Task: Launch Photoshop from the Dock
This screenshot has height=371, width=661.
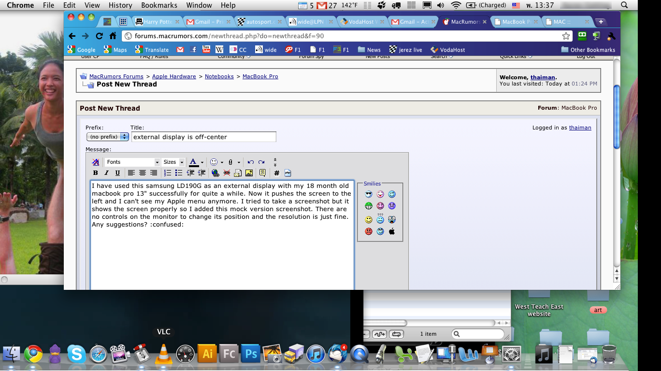Action: (251, 354)
